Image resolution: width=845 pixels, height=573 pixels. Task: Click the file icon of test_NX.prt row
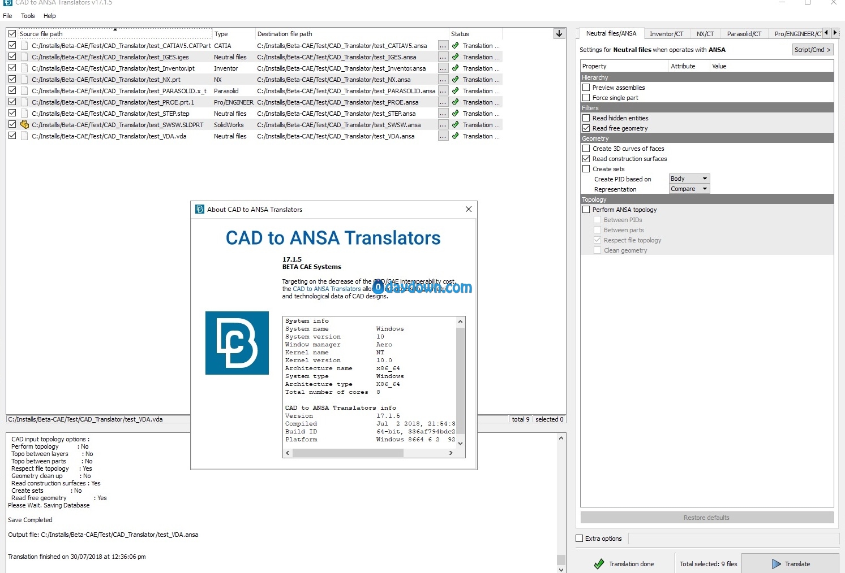click(x=24, y=79)
